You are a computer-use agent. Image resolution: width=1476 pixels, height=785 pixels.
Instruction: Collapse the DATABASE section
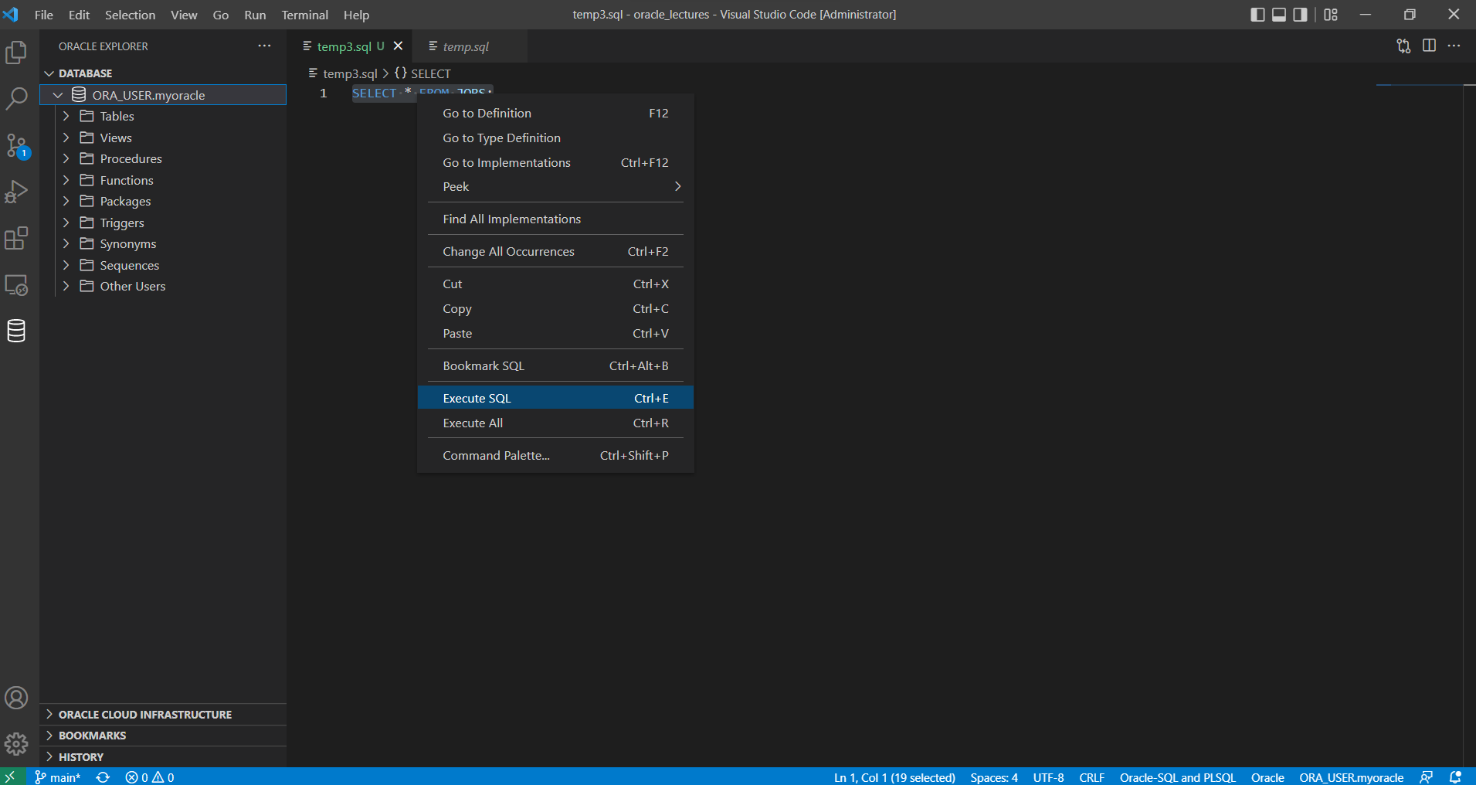[x=163, y=73]
